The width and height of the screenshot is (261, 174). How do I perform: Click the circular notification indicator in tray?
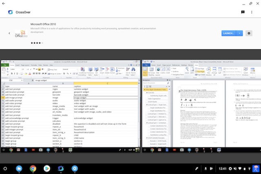pos(230,169)
